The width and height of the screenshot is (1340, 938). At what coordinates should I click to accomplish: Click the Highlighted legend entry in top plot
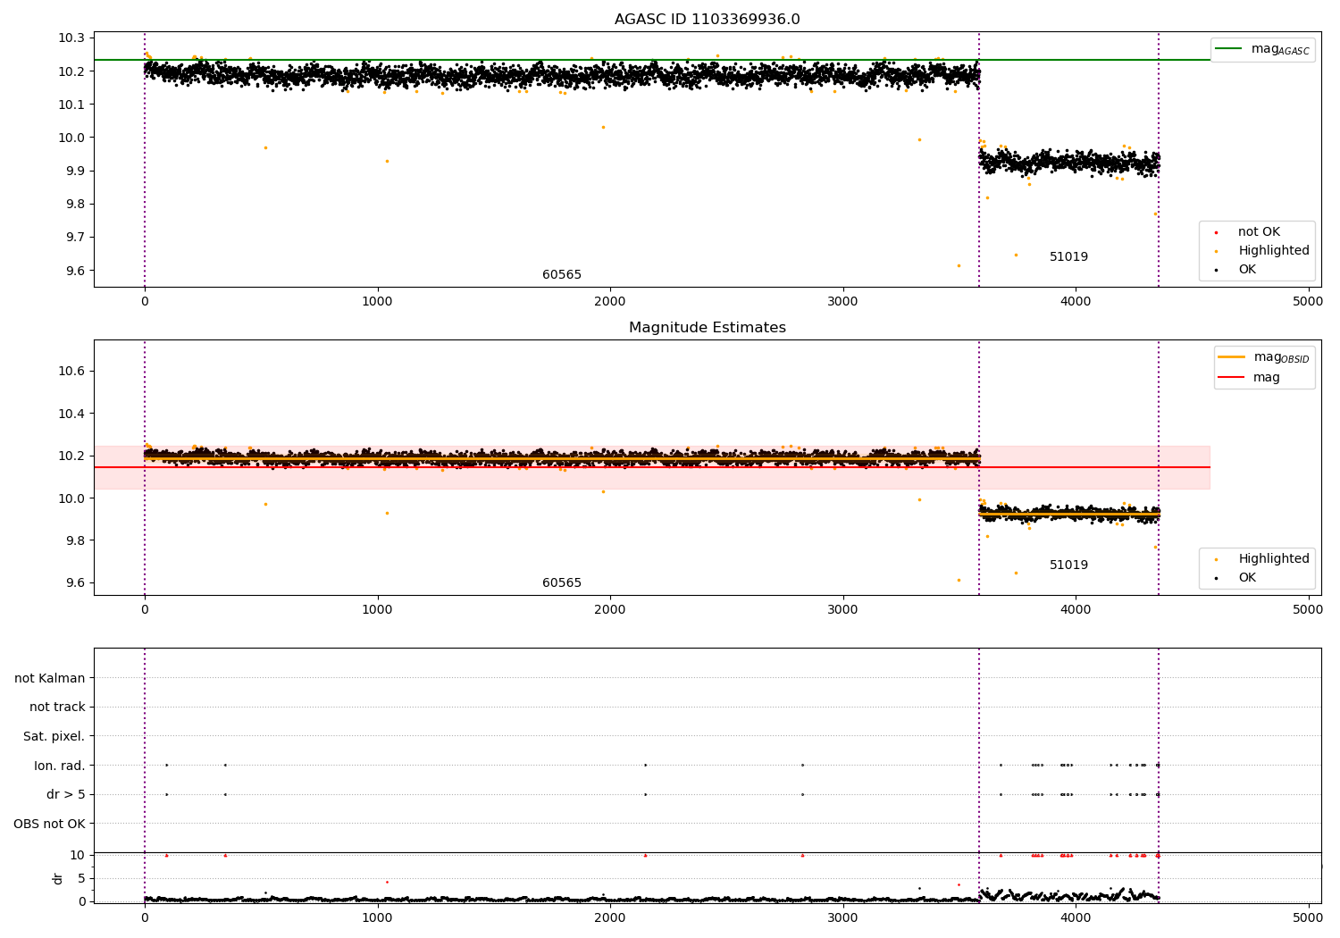coord(1259,250)
